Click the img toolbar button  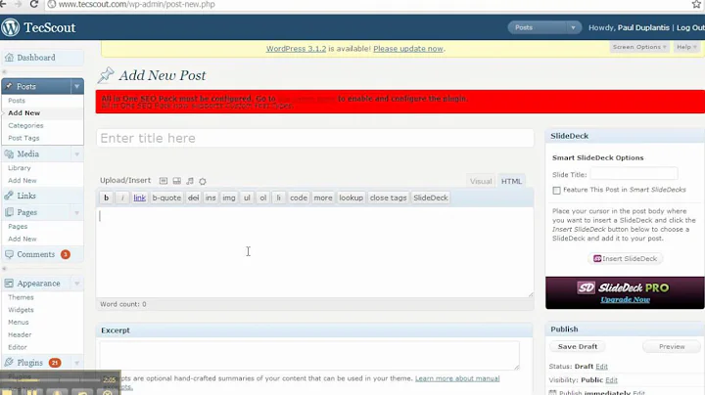229,197
